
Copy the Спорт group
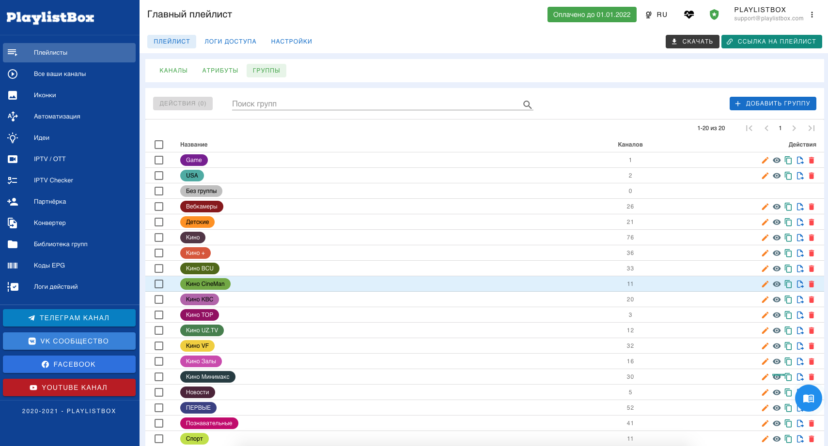pyautogui.click(x=788, y=439)
